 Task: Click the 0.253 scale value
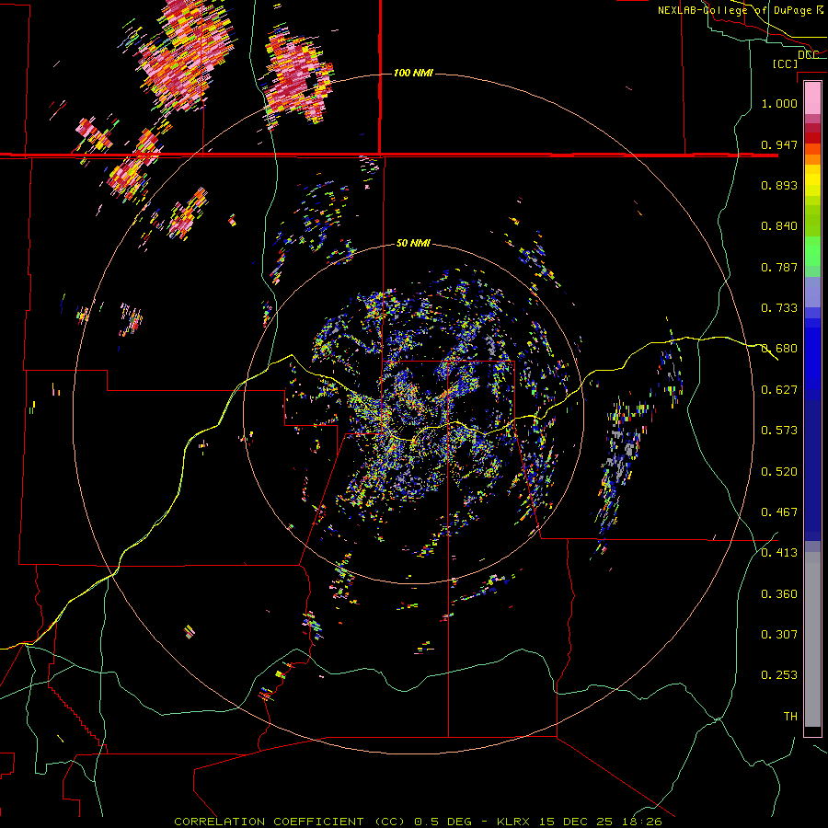coord(779,675)
